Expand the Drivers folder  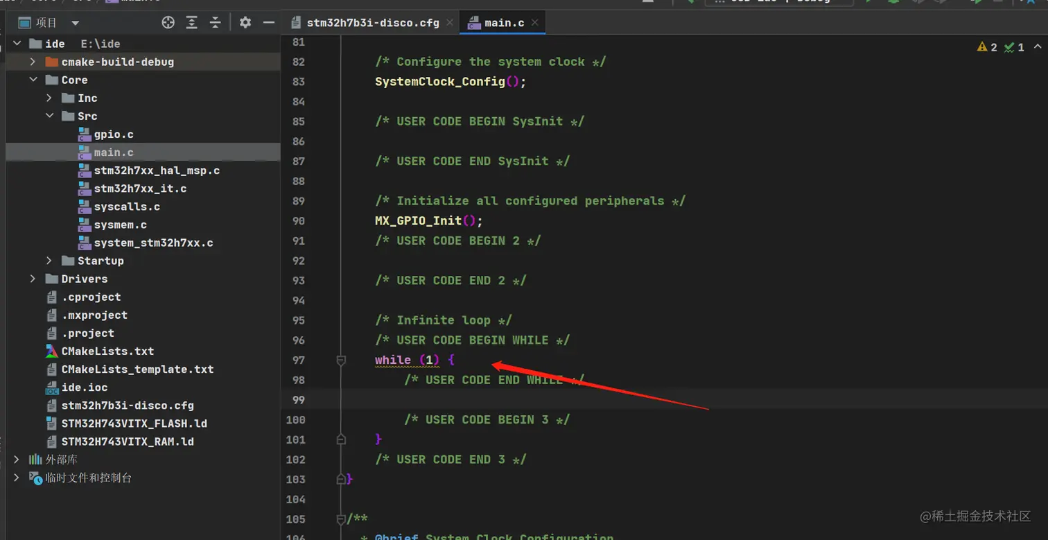coord(33,279)
